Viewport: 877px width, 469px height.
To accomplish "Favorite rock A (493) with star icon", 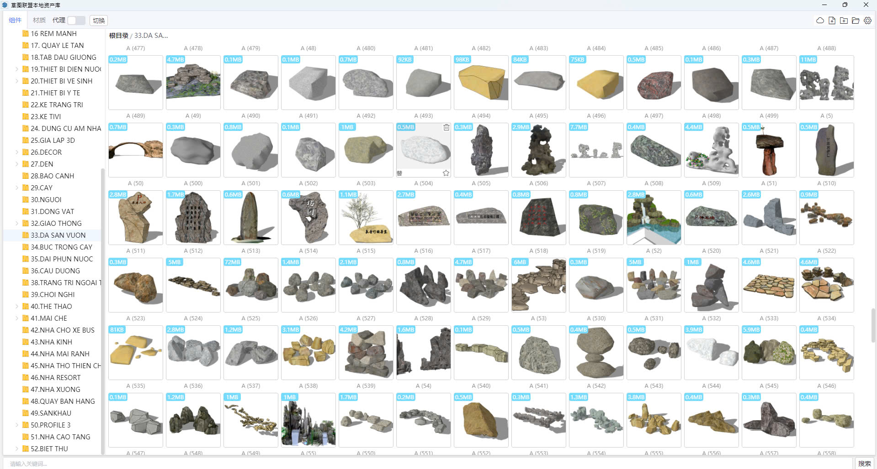I will tap(446, 173).
